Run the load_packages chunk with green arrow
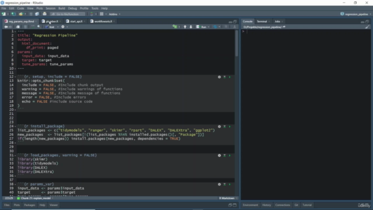The image size is (373, 210). (230, 156)
